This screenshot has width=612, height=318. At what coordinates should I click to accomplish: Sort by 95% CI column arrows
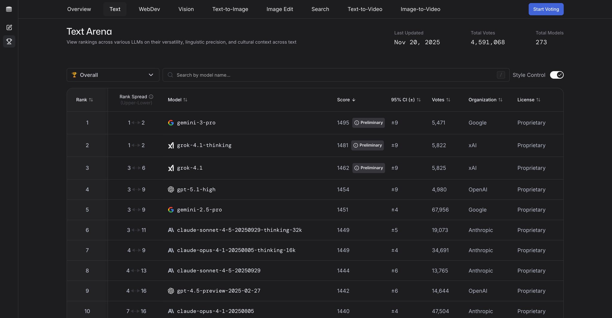click(x=419, y=100)
